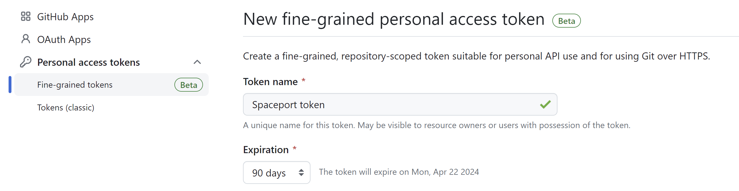Open Tokens (classic) page
The height and width of the screenshot is (191, 739).
coord(66,108)
